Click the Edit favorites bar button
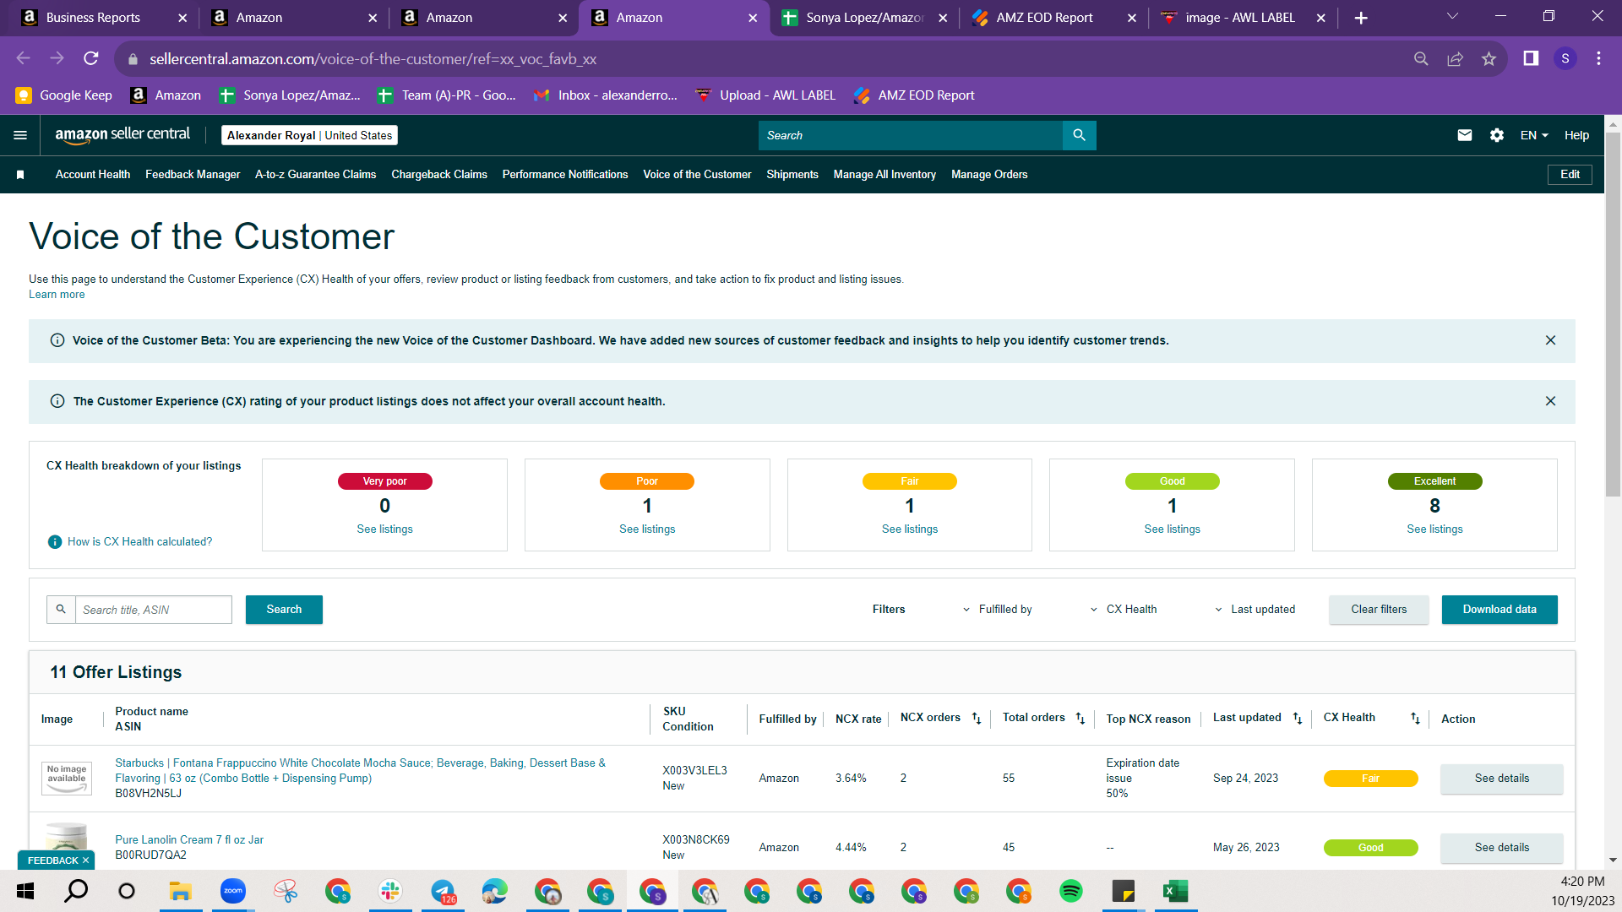1622x912 pixels. [x=1570, y=175]
